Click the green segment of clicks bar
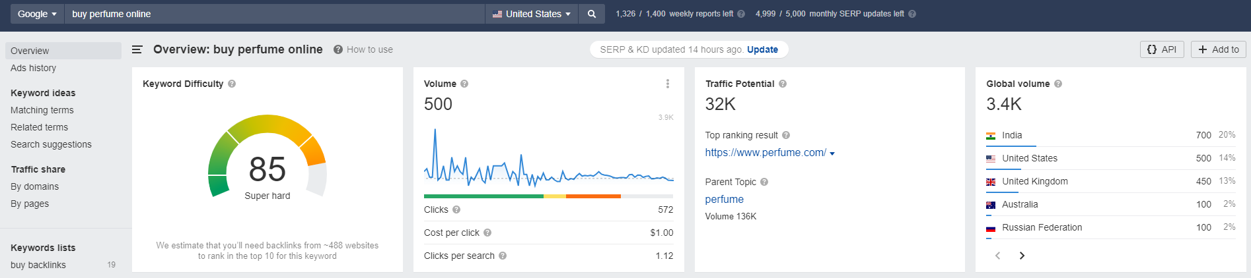Screen dimensions: 1251x278 pyautogui.click(x=483, y=196)
